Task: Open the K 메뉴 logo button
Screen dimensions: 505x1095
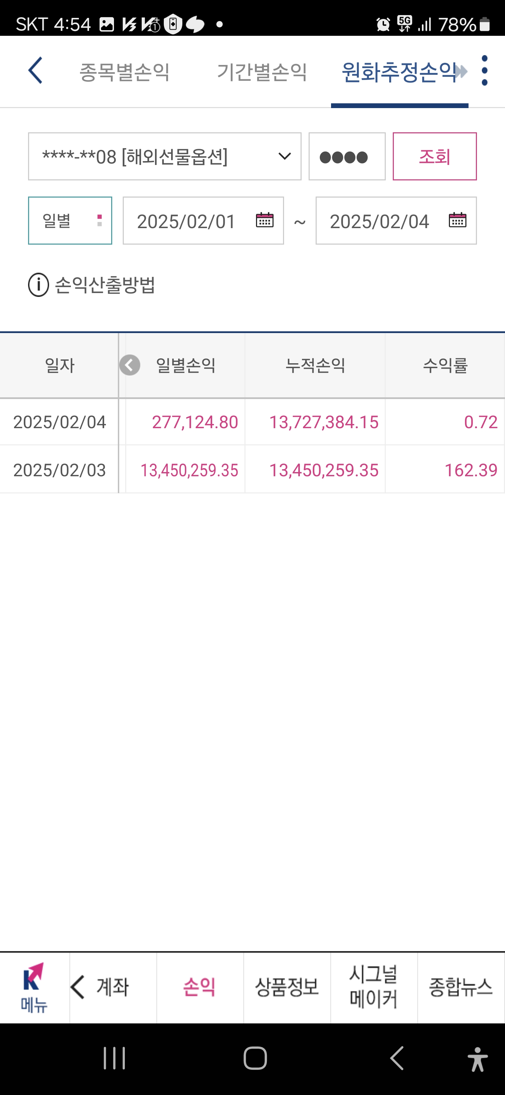Action: [34, 988]
